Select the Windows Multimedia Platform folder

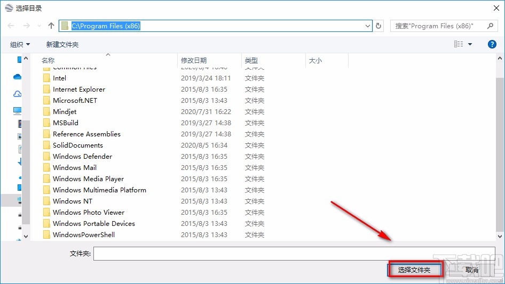point(99,190)
